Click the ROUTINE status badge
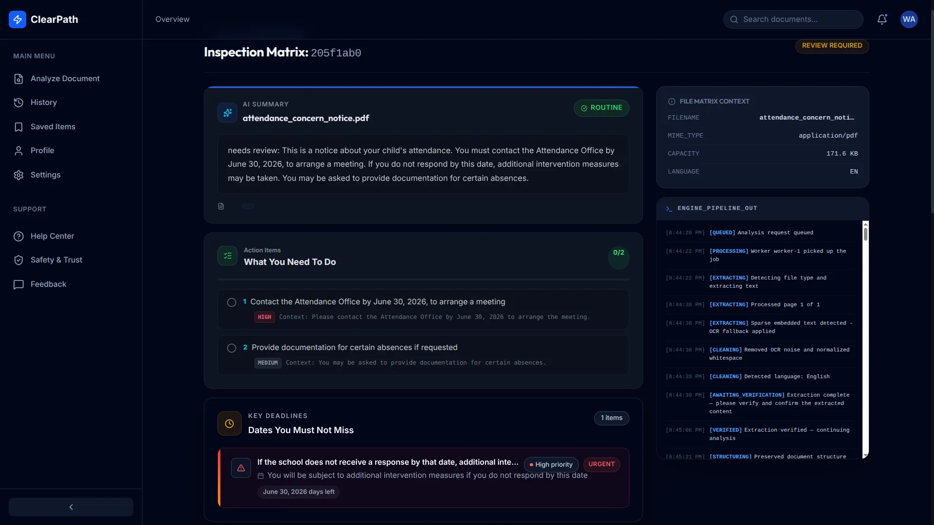Viewport: 934px width, 525px height. click(x=601, y=108)
